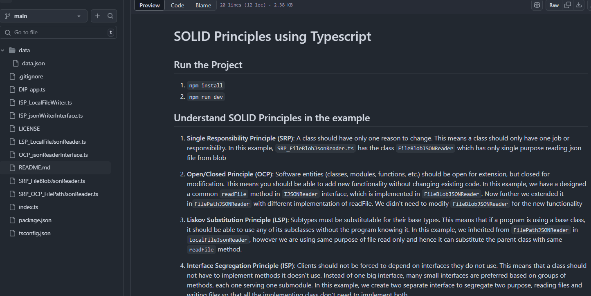The image size is (591, 296).
Task: Click the Copilot icon in file header
Action: coord(537,5)
